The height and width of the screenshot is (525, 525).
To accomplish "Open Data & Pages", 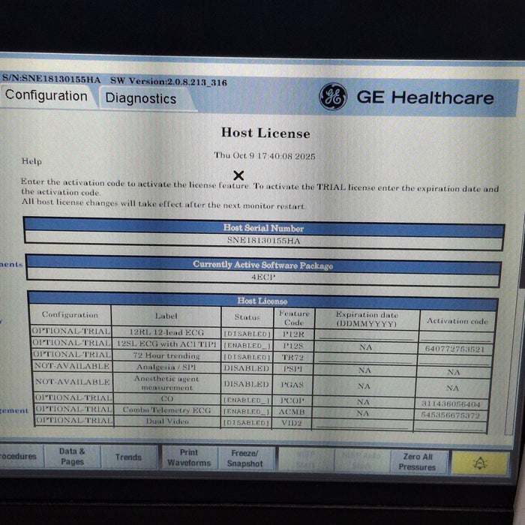I will pos(72,456).
